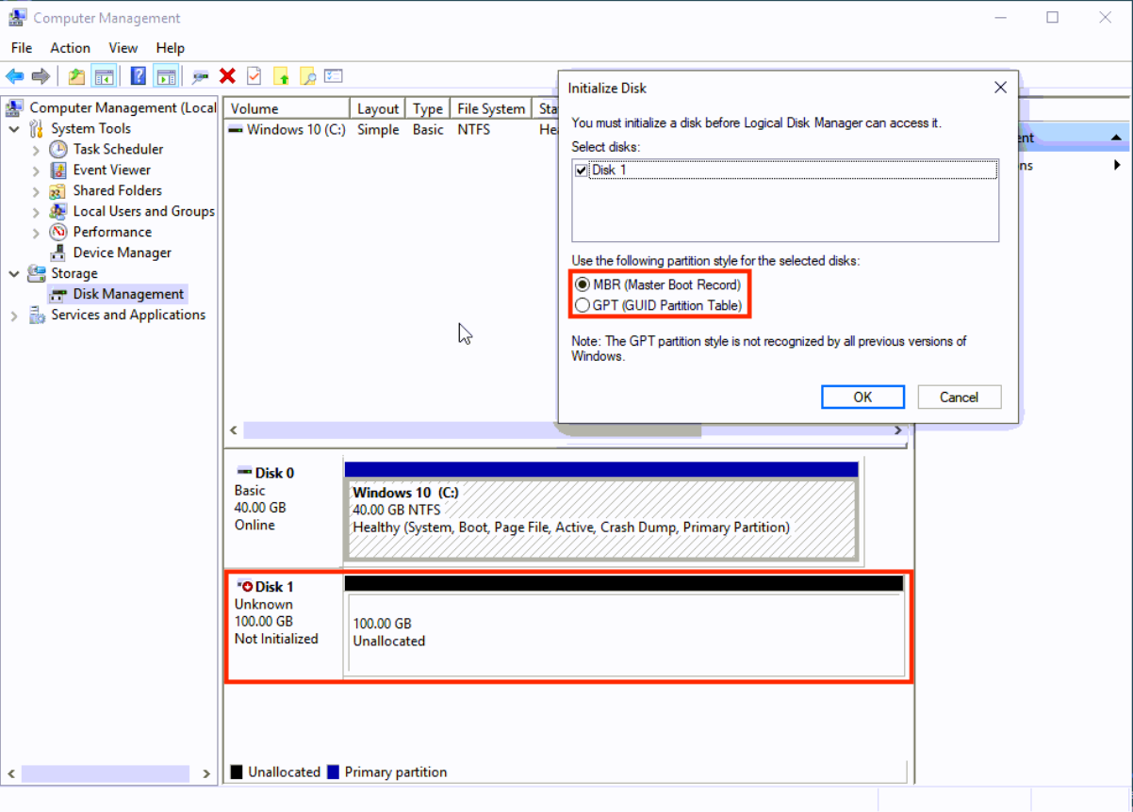This screenshot has height=812, width=1133.
Task: Click the checklist settings toolbar icon
Action: tap(334, 76)
